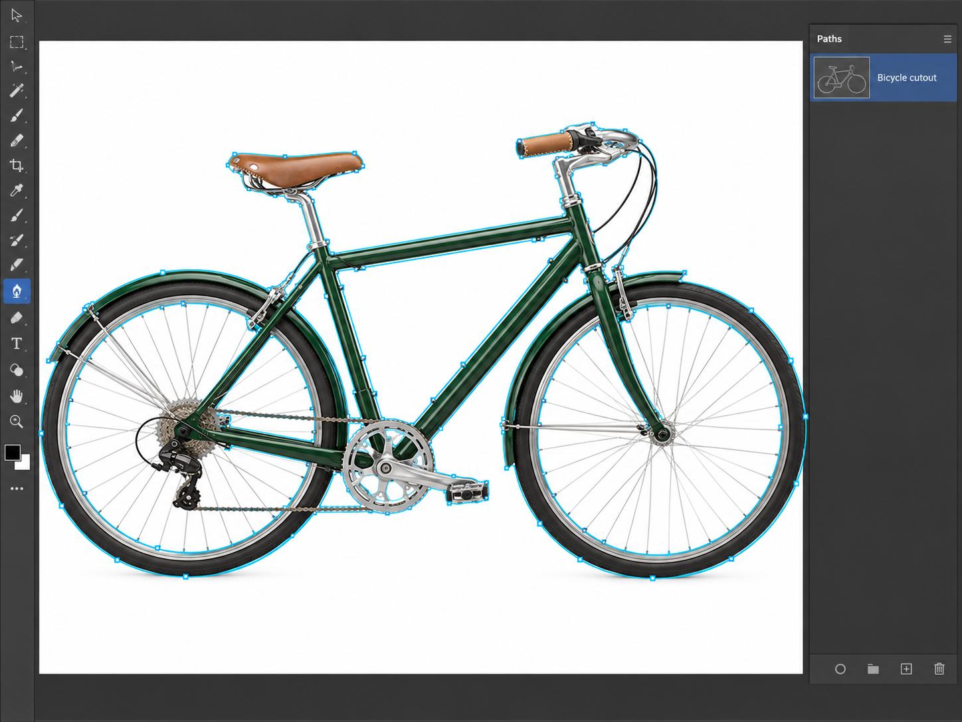Delete the path using the trash icon
The width and height of the screenshot is (962, 722).
click(939, 669)
